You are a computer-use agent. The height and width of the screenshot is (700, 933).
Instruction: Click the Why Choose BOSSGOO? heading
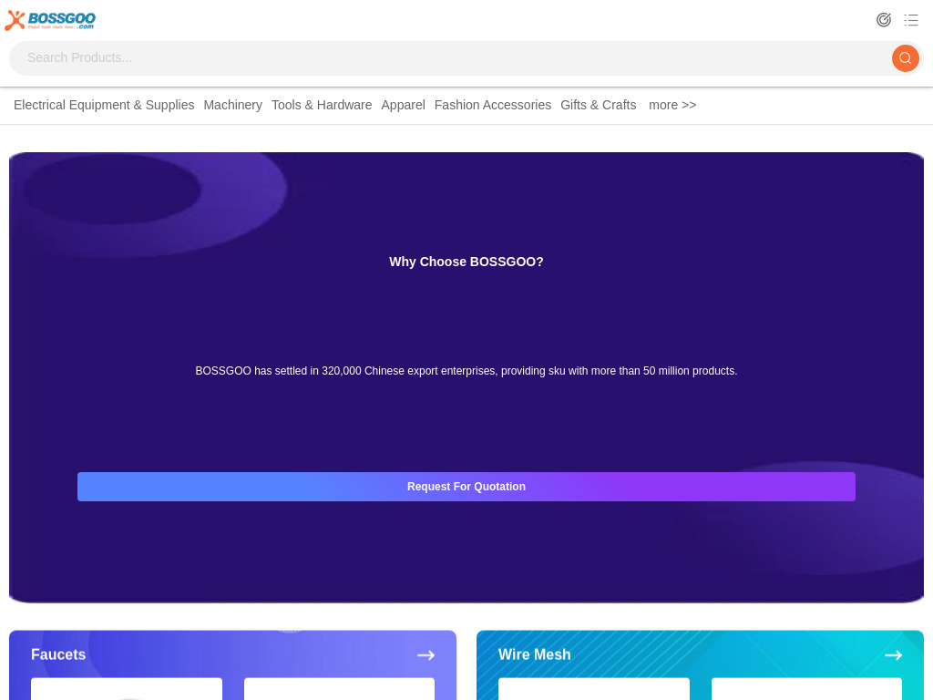tap(466, 262)
